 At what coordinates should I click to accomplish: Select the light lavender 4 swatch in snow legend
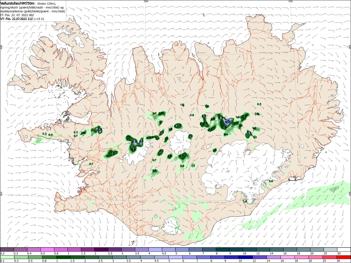155,250
